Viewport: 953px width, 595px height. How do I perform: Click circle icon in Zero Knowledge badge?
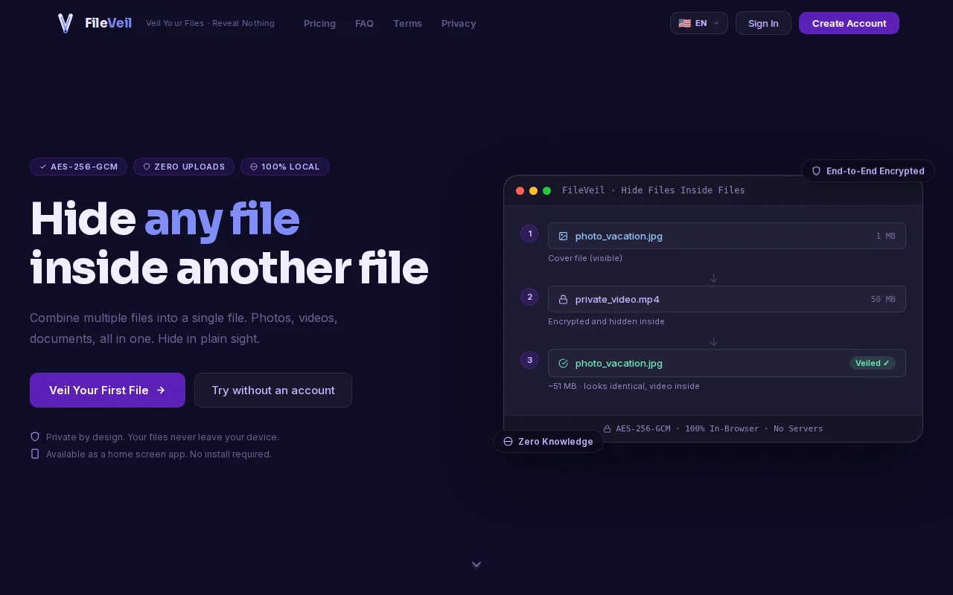(508, 441)
